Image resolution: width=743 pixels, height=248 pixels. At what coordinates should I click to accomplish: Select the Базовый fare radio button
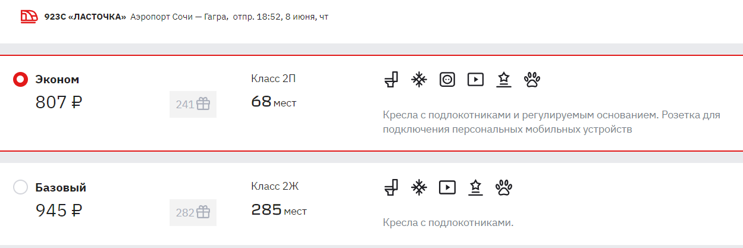21,187
